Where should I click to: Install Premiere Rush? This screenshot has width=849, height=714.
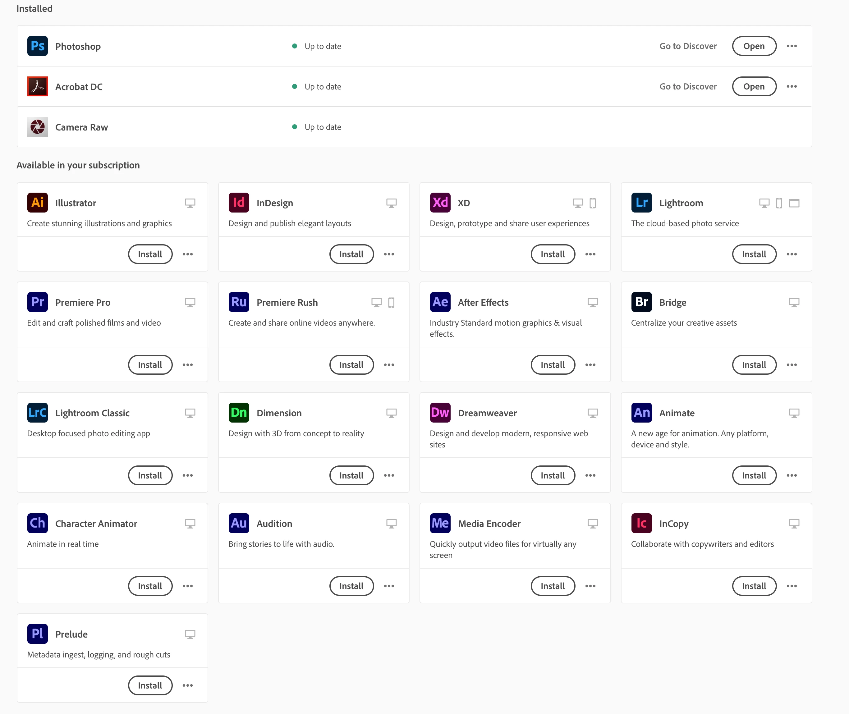[x=351, y=365]
